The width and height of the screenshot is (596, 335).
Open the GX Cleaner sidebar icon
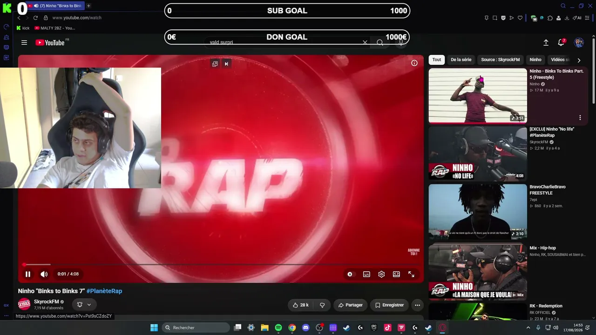click(7, 37)
